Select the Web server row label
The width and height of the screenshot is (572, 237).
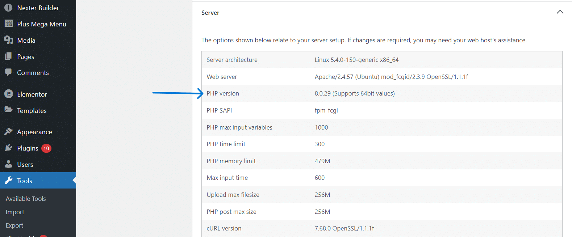click(222, 77)
